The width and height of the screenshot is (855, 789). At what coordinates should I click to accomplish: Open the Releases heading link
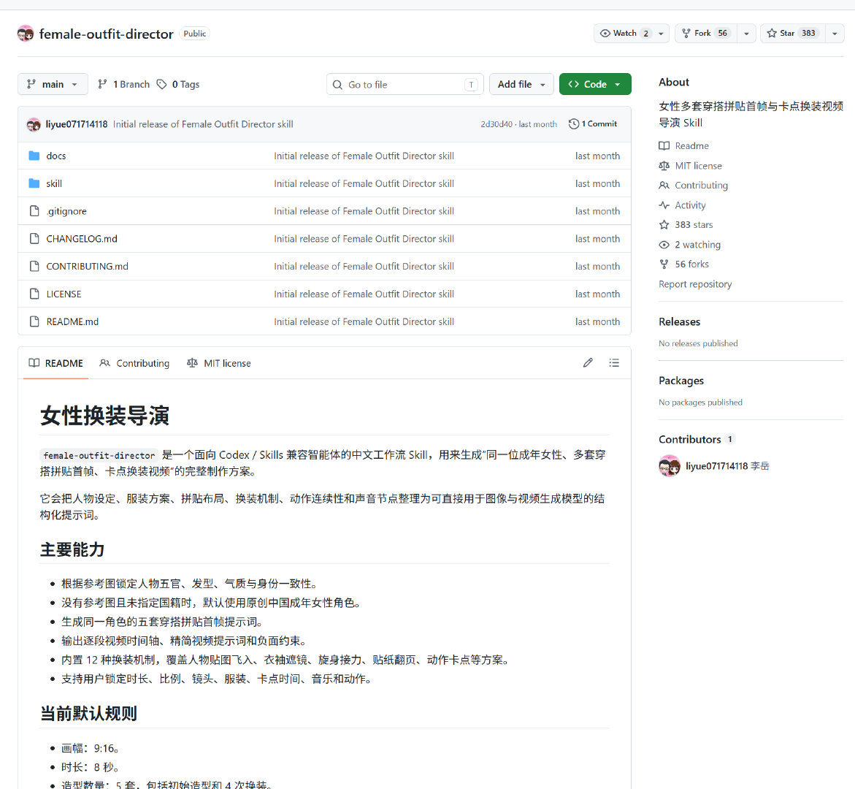pyautogui.click(x=680, y=322)
